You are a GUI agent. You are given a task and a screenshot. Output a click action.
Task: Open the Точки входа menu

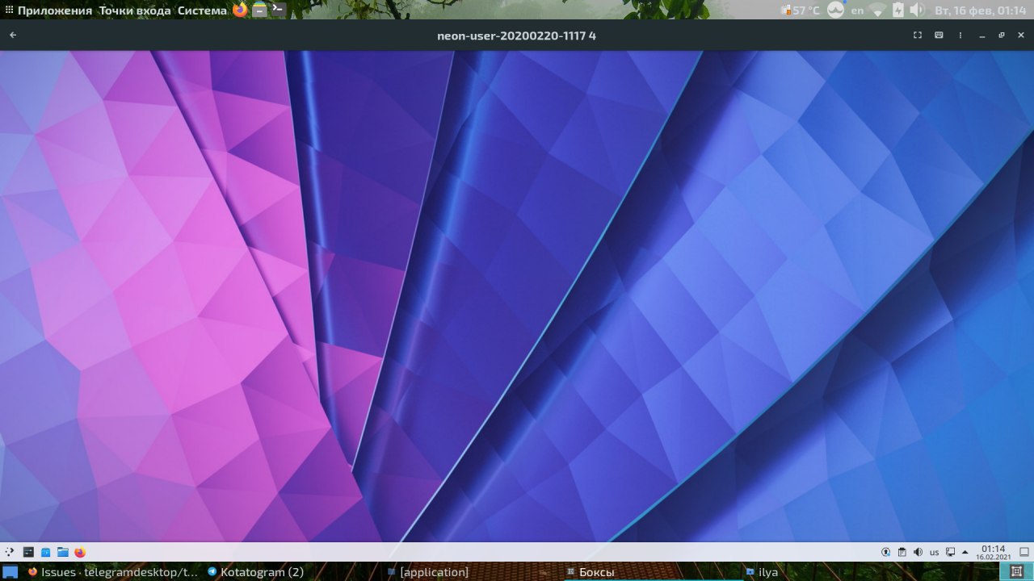click(135, 10)
